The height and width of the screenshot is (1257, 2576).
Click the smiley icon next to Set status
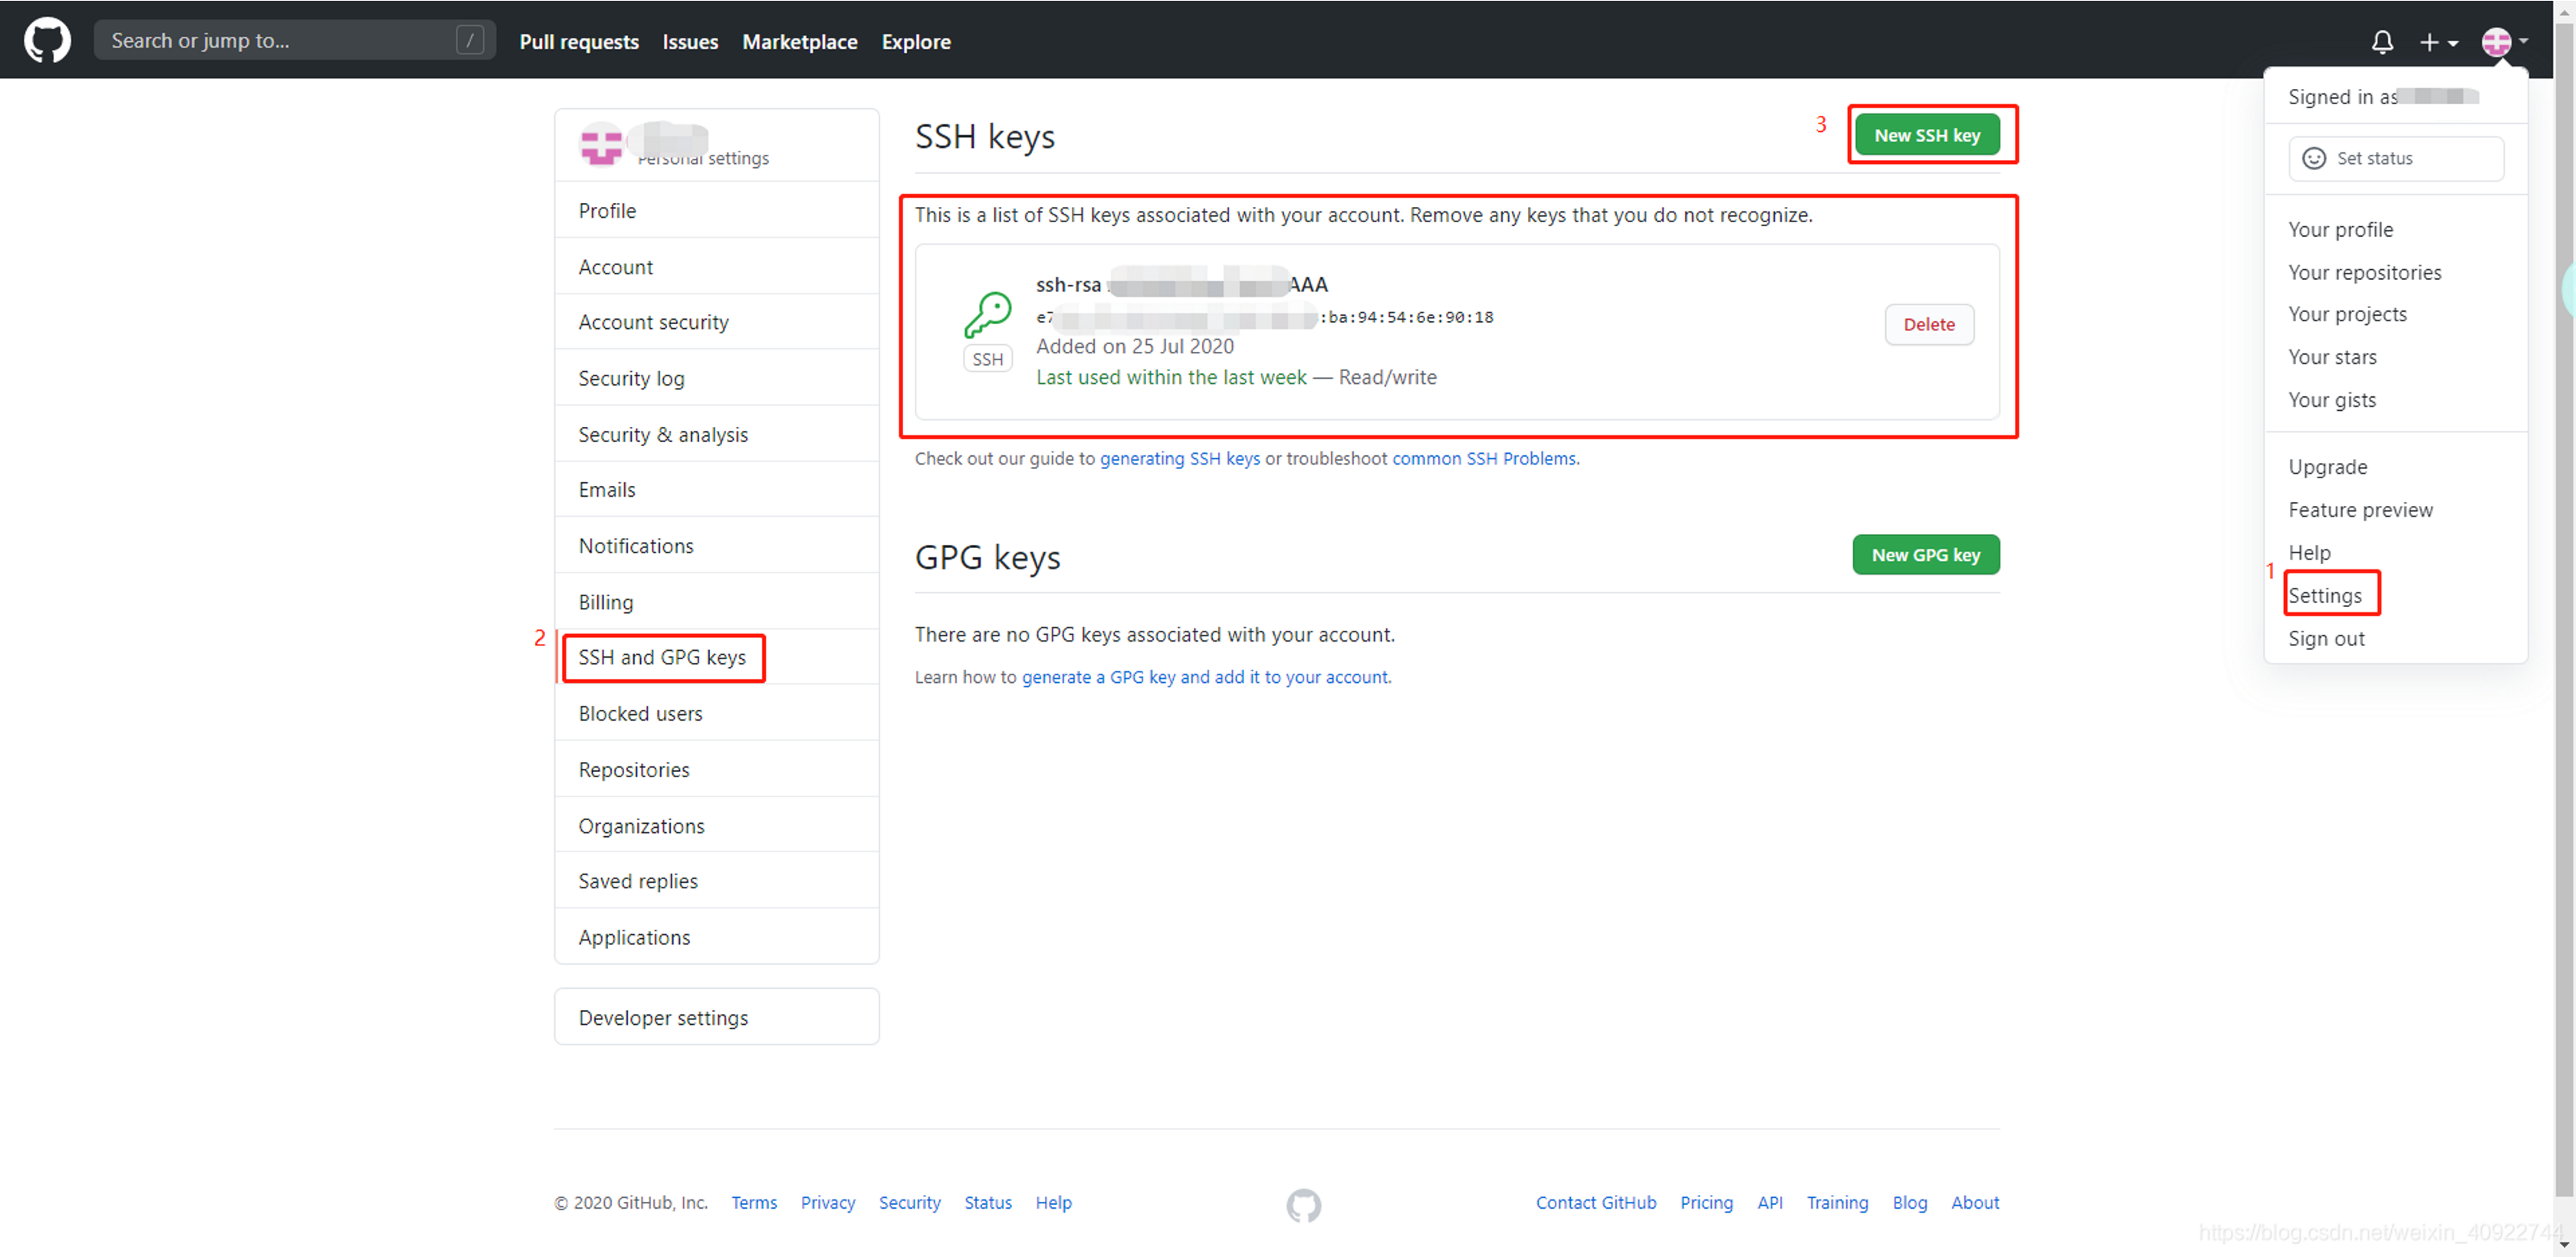pyautogui.click(x=2314, y=158)
